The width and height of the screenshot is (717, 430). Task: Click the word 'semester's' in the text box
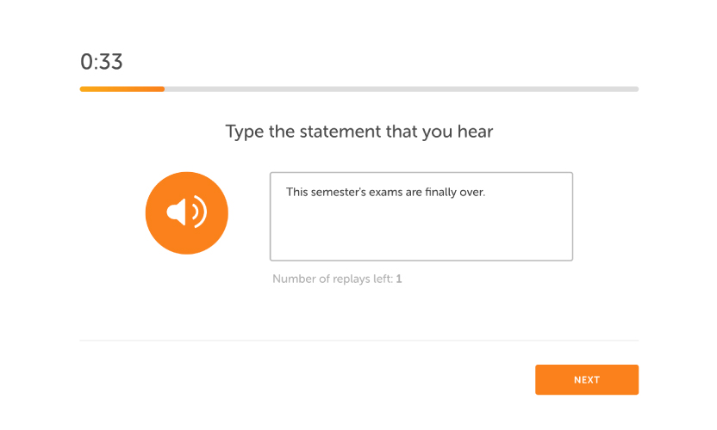tap(339, 192)
